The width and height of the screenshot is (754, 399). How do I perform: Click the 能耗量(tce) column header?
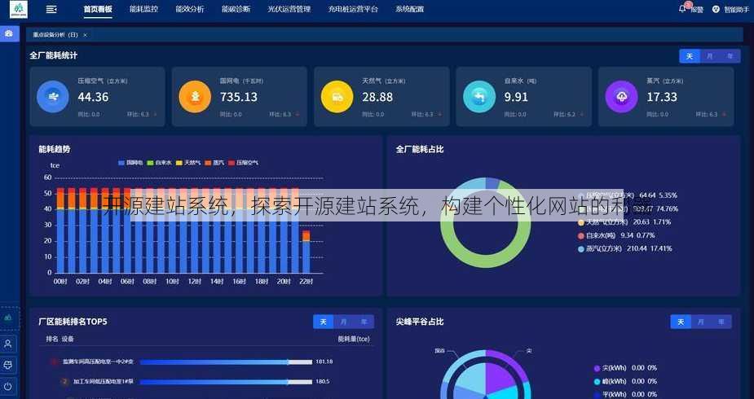click(x=354, y=339)
